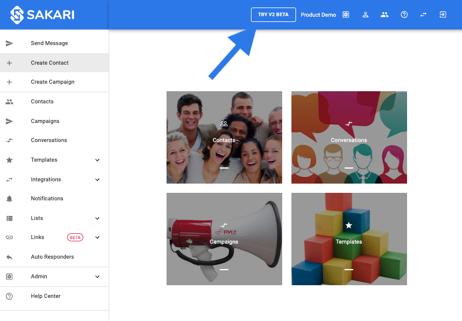The height and width of the screenshot is (321, 462).
Task: Open Product Demo account label
Action: pos(318,14)
